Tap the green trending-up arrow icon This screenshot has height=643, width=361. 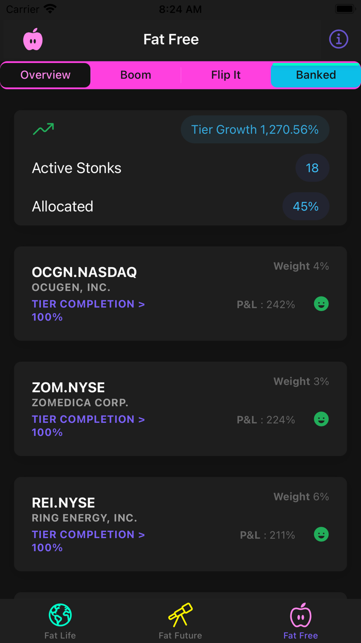43,129
